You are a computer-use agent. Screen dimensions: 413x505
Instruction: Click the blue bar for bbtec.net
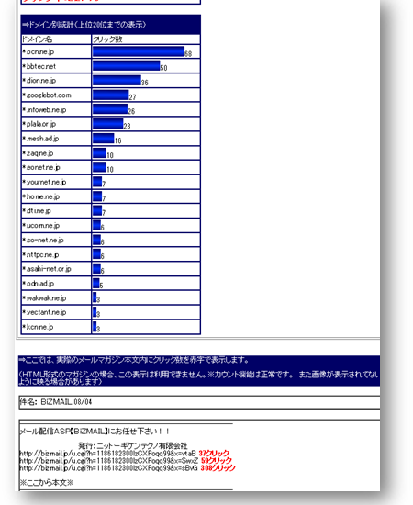click(x=126, y=66)
